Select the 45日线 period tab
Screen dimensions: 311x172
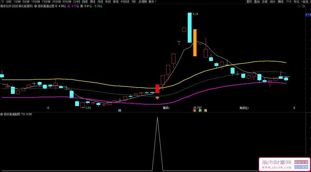[x=125, y=2]
